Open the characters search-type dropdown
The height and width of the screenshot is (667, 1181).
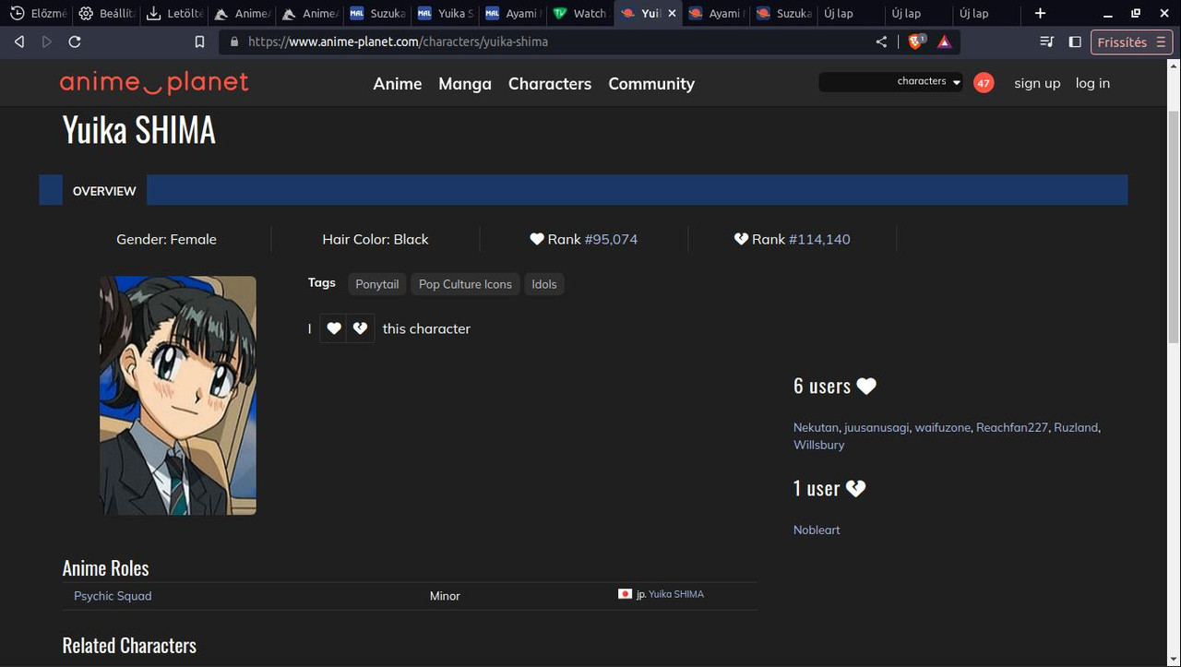[x=928, y=82]
